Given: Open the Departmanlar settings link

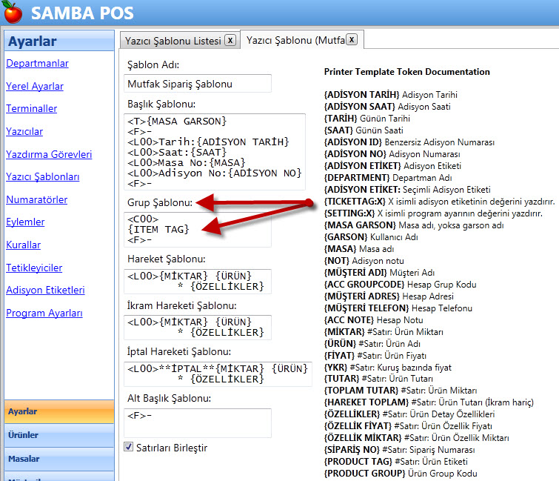Looking at the screenshot, I should [37, 64].
